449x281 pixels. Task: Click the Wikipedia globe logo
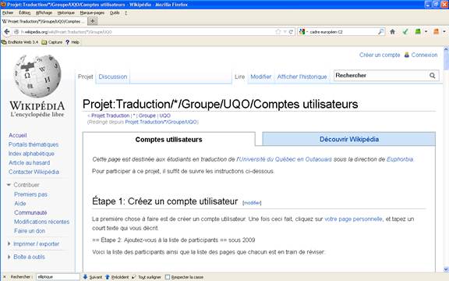pyautogui.click(x=37, y=76)
